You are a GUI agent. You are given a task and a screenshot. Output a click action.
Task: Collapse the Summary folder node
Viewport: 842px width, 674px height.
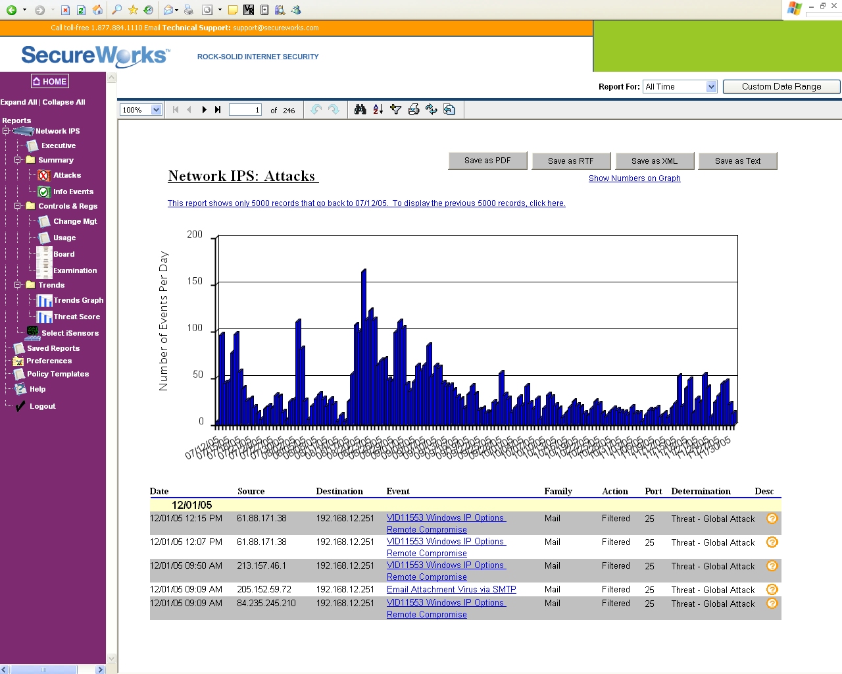coord(17,160)
